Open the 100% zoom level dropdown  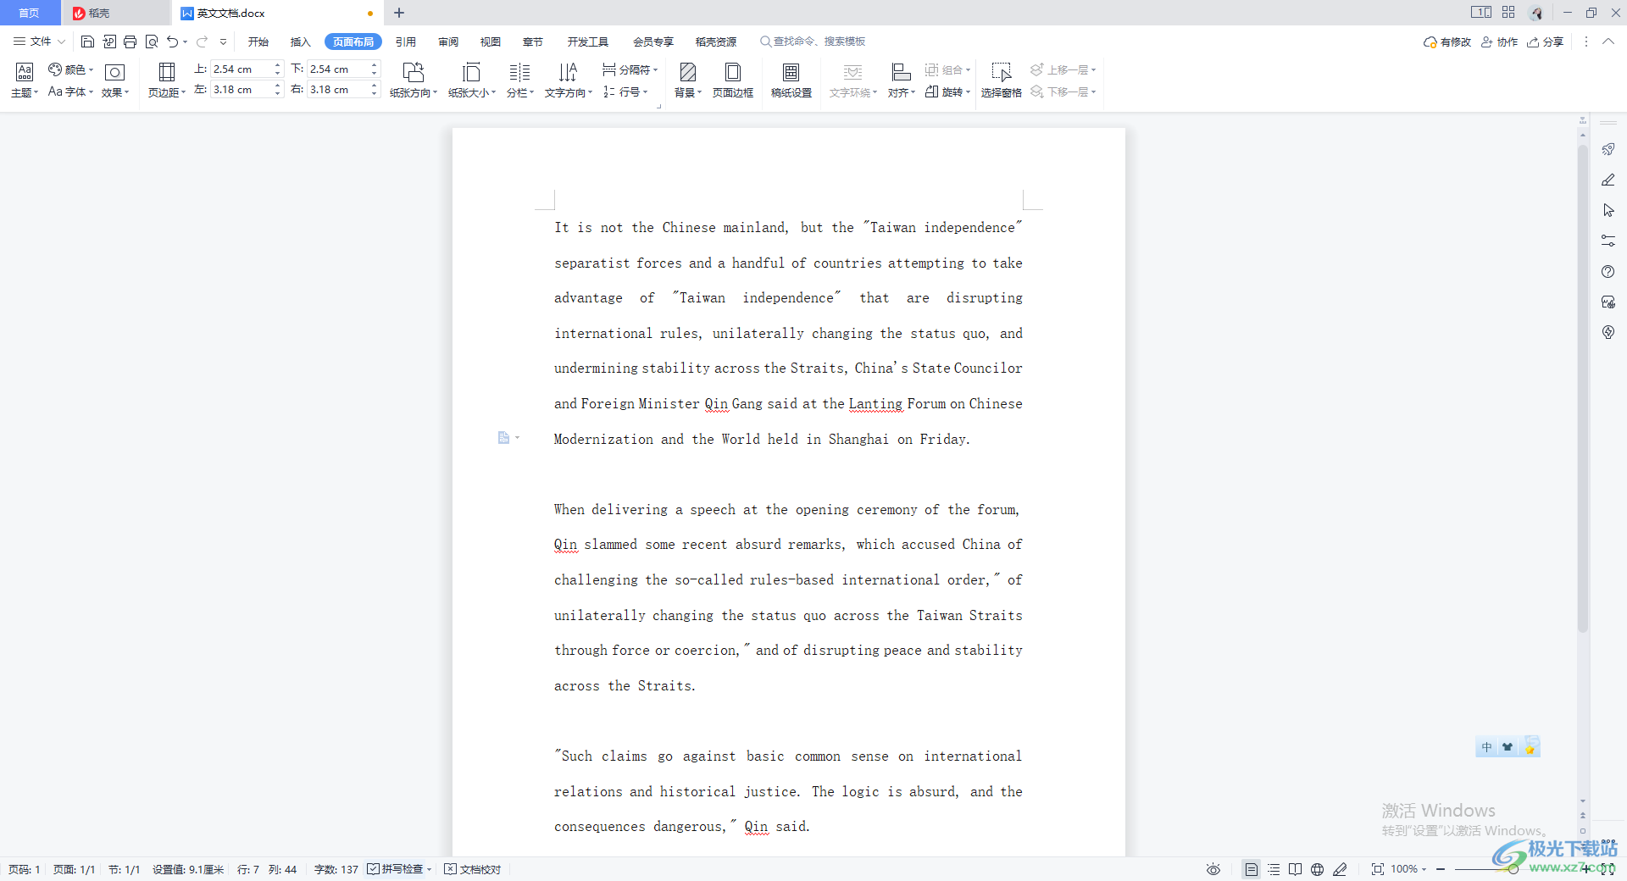pyautogui.click(x=1408, y=869)
